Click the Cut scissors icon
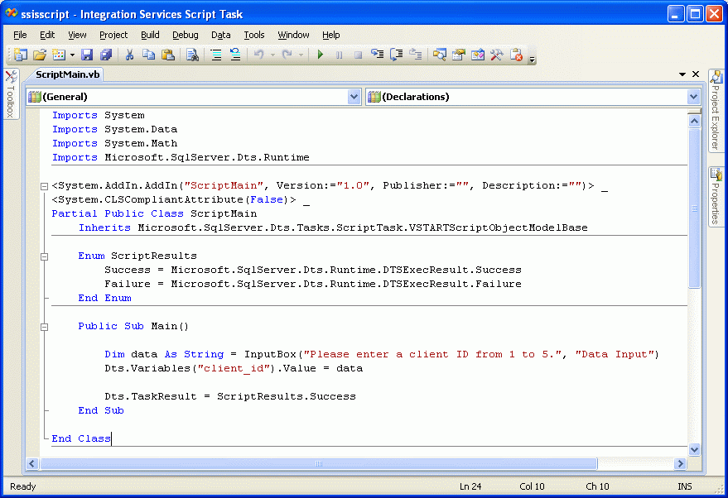 point(129,55)
